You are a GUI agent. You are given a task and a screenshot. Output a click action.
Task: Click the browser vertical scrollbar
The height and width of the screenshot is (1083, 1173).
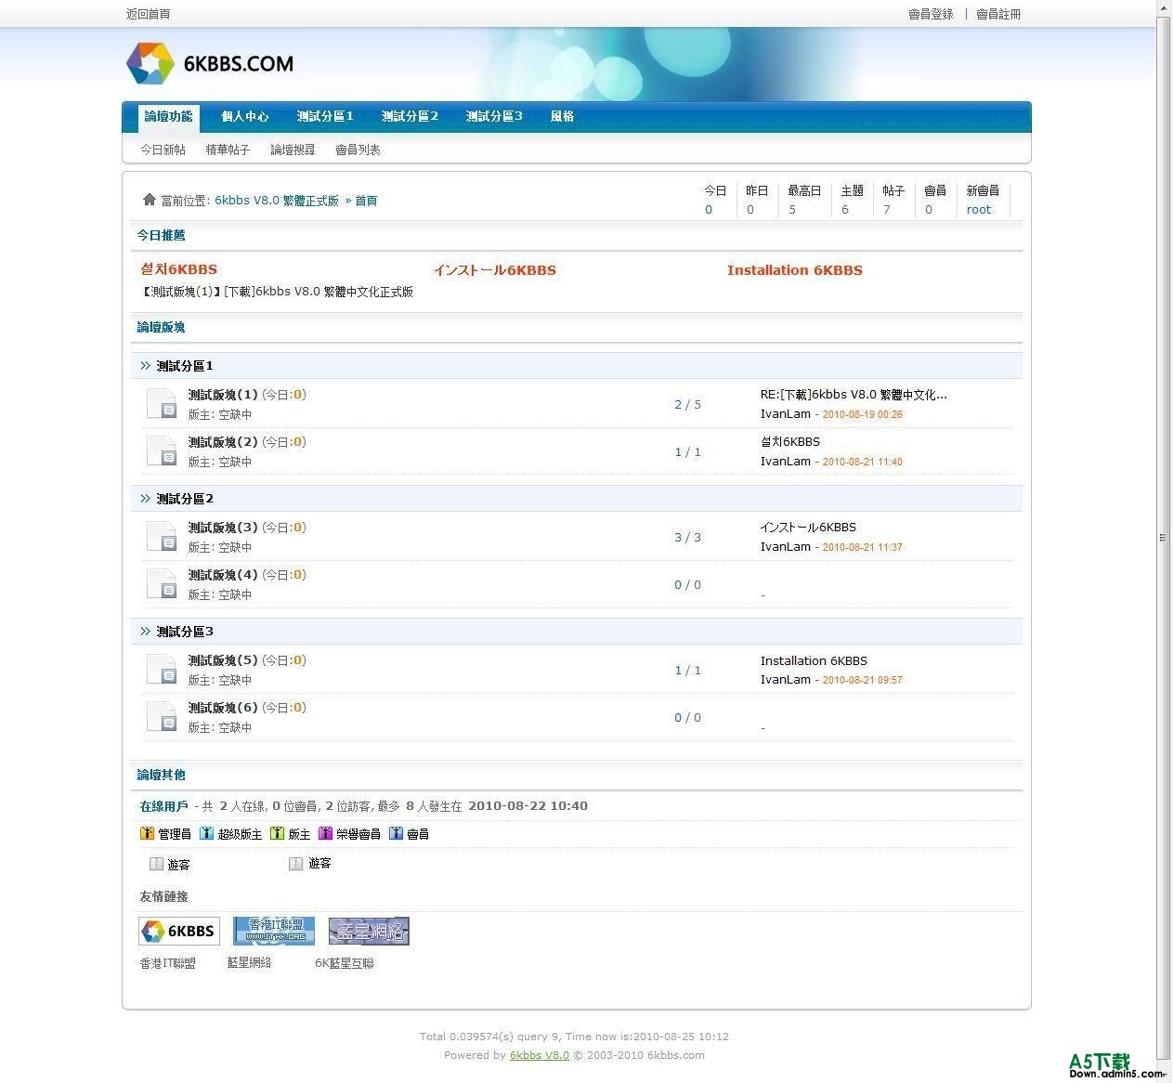point(1163,537)
